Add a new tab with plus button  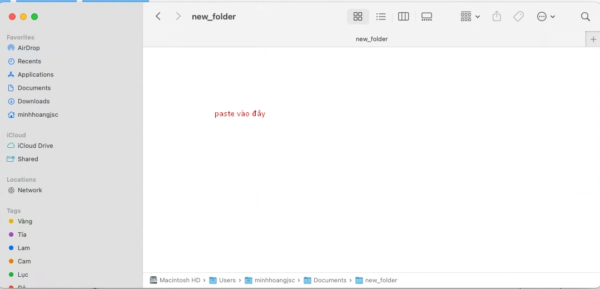[x=593, y=39]
